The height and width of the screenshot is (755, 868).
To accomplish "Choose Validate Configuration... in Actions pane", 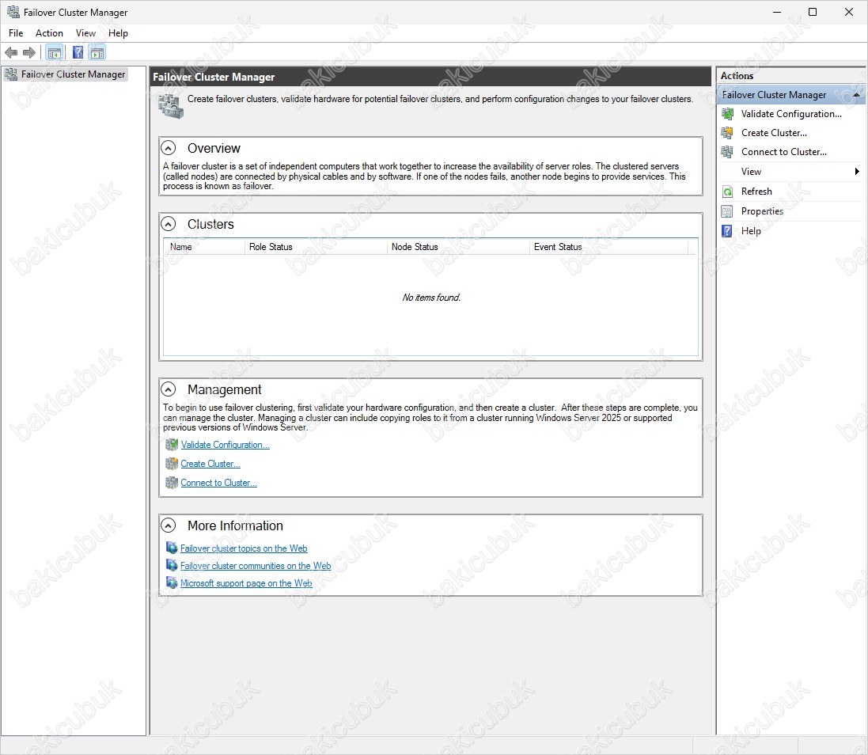I will pyautogui.click(x=791, y=114).
